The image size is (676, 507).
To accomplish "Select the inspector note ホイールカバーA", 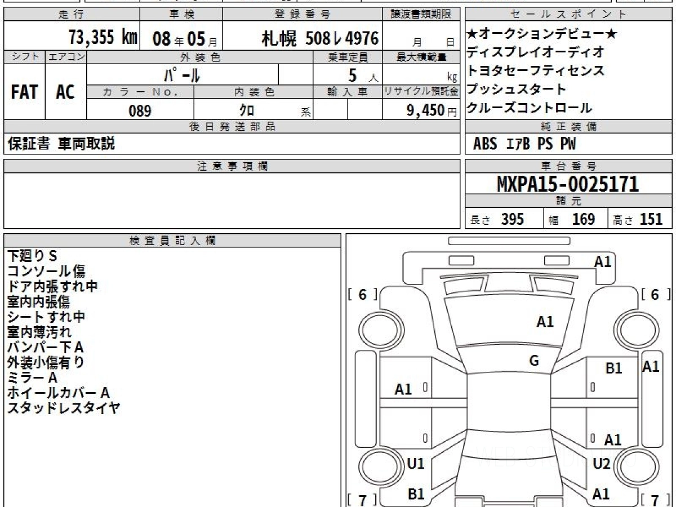I will pos(58,393).
